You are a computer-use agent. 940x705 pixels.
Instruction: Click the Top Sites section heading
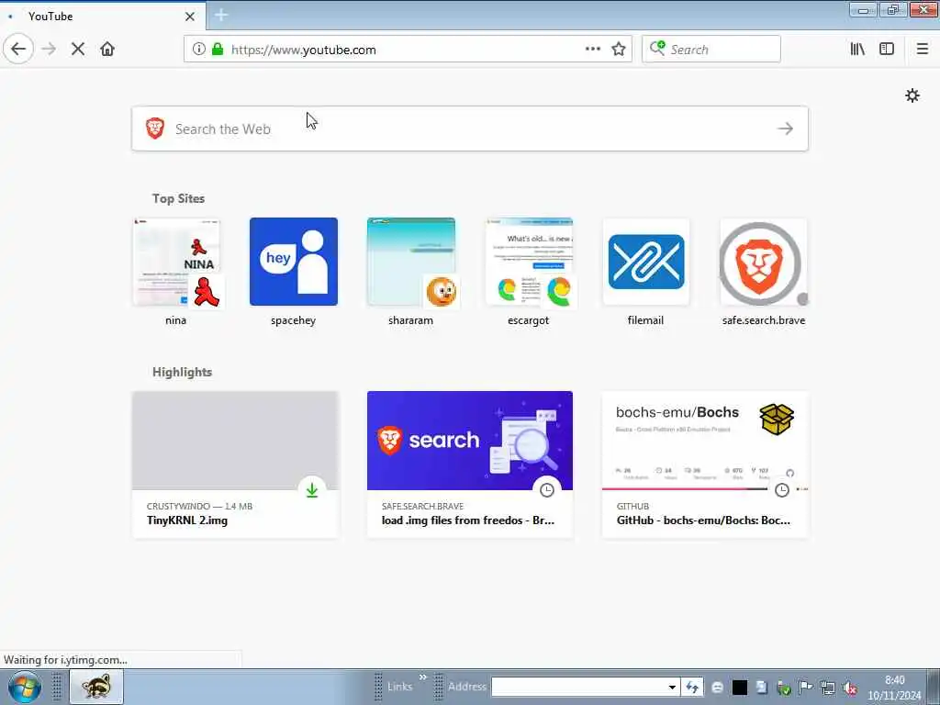178,198
